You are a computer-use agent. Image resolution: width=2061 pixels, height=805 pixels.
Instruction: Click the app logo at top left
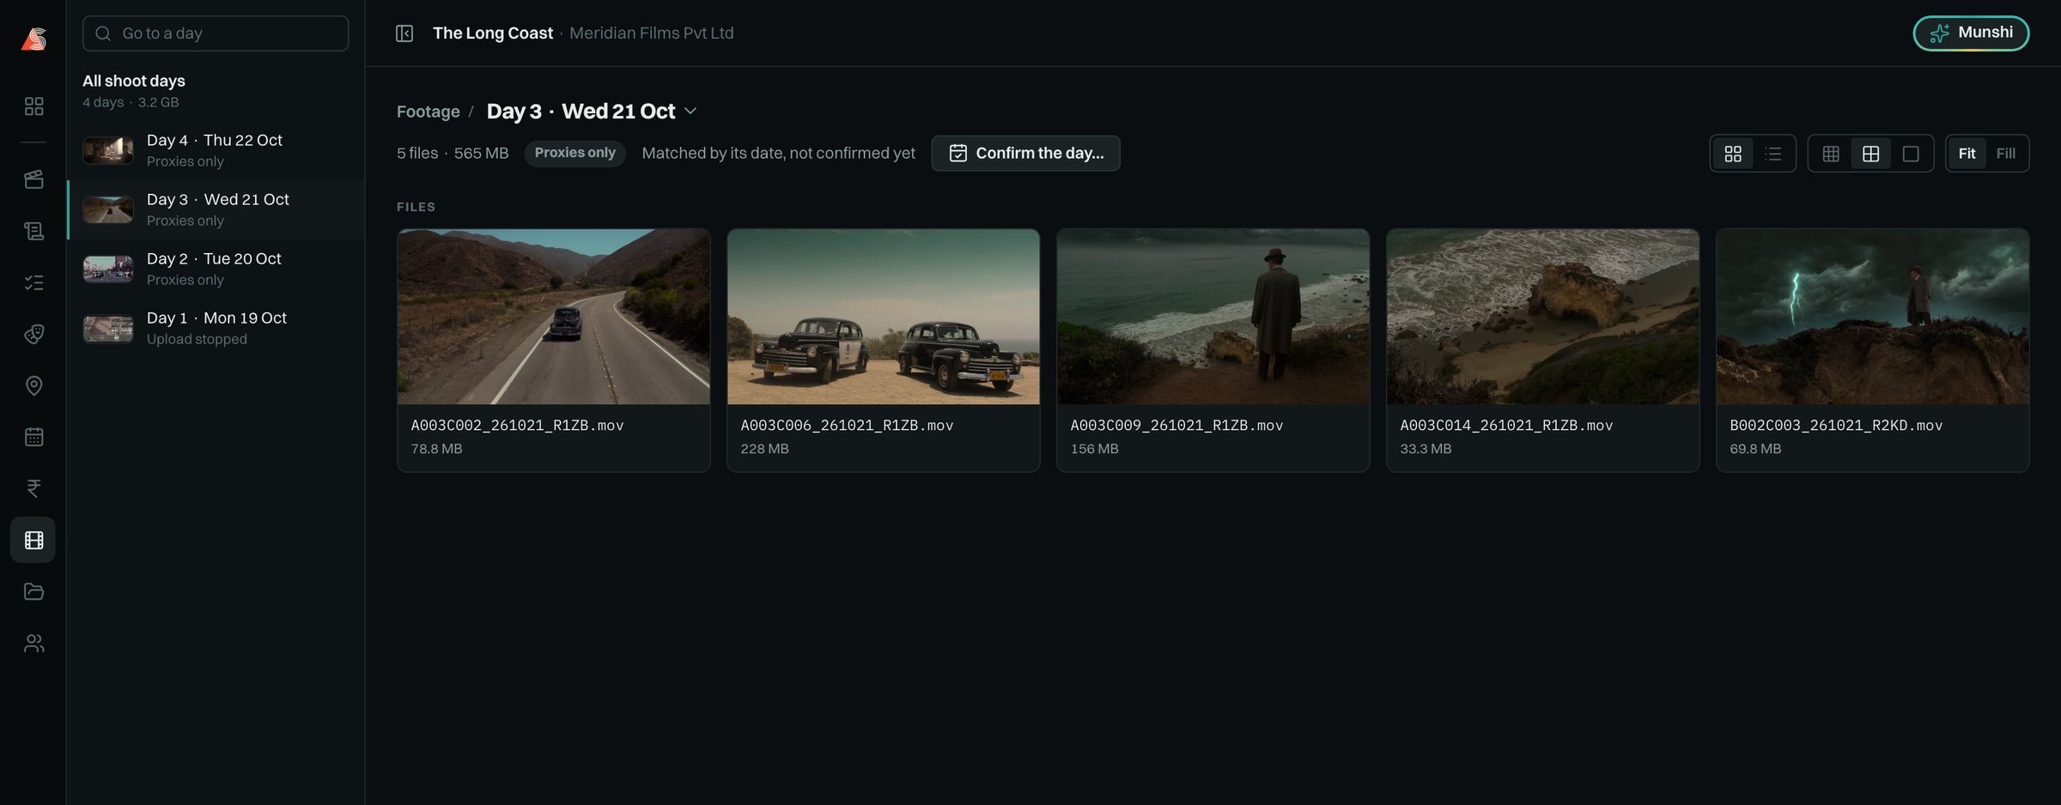33,38
